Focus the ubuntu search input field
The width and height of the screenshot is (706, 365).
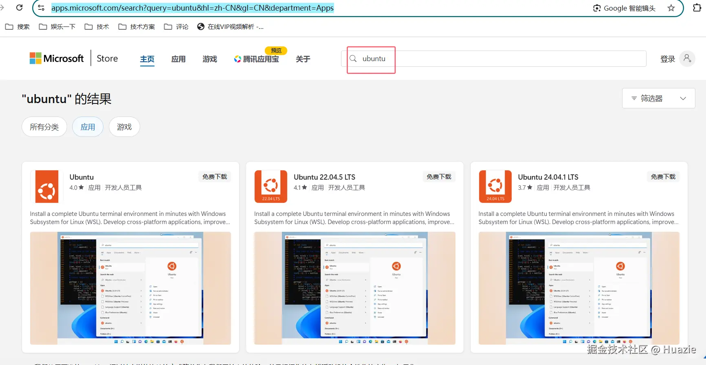click(494, 59)
